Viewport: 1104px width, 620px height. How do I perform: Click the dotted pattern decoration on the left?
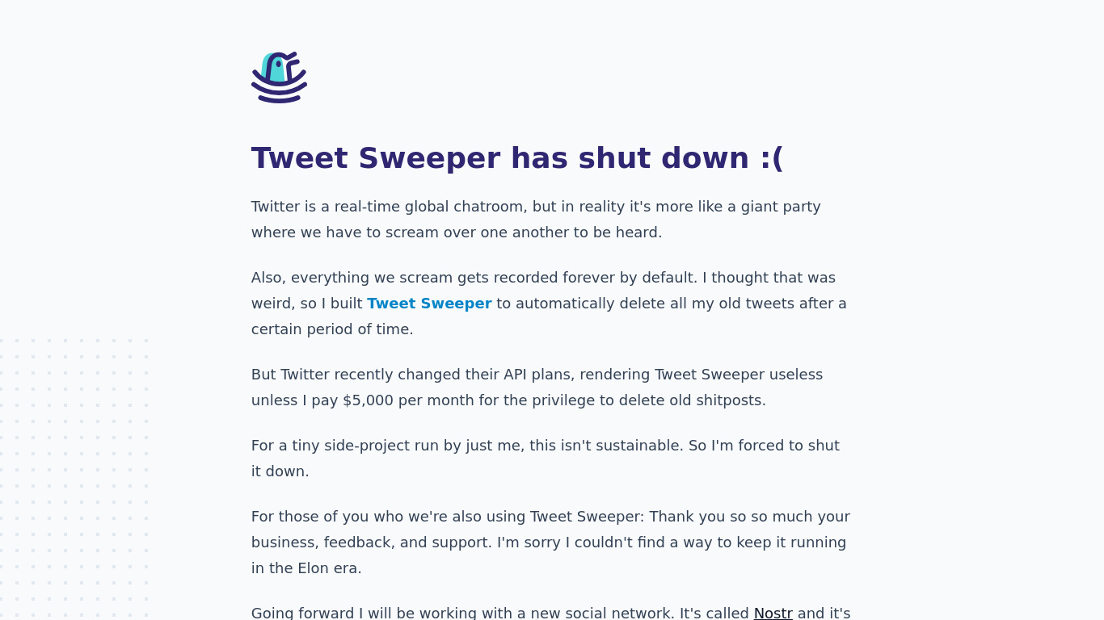tap(74, 476)
